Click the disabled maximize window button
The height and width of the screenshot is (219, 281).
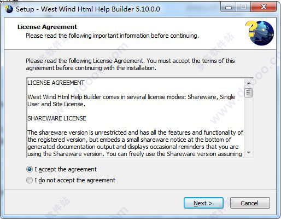243,7
